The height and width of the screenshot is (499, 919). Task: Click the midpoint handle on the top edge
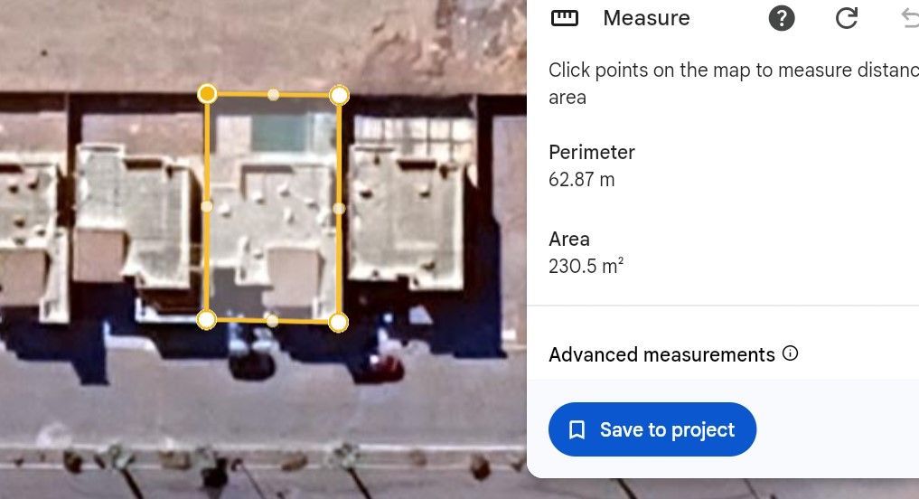[x=273, y=94]
